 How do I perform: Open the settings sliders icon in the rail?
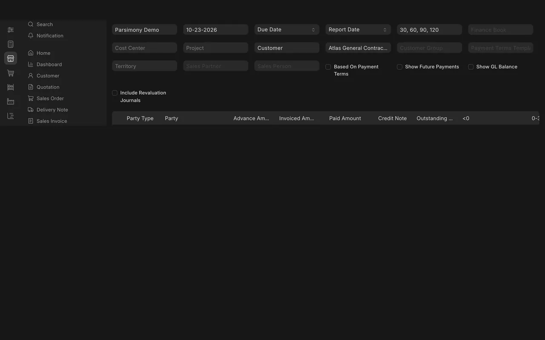tap(11, 30)
